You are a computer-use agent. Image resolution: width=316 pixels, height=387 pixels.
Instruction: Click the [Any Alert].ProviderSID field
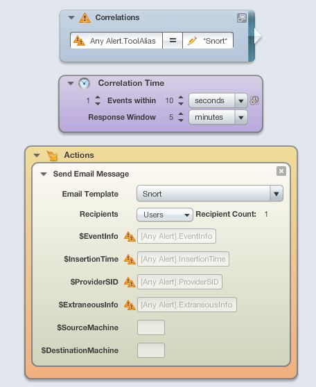point(179,282)
